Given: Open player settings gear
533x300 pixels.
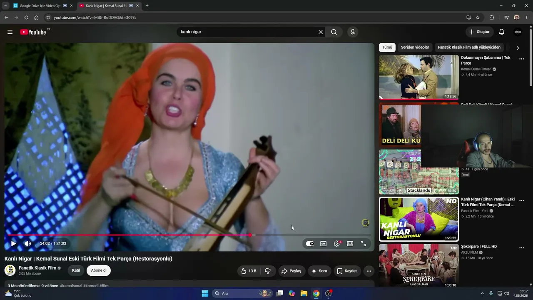Looking at the screenshot, I should (337, 244).
